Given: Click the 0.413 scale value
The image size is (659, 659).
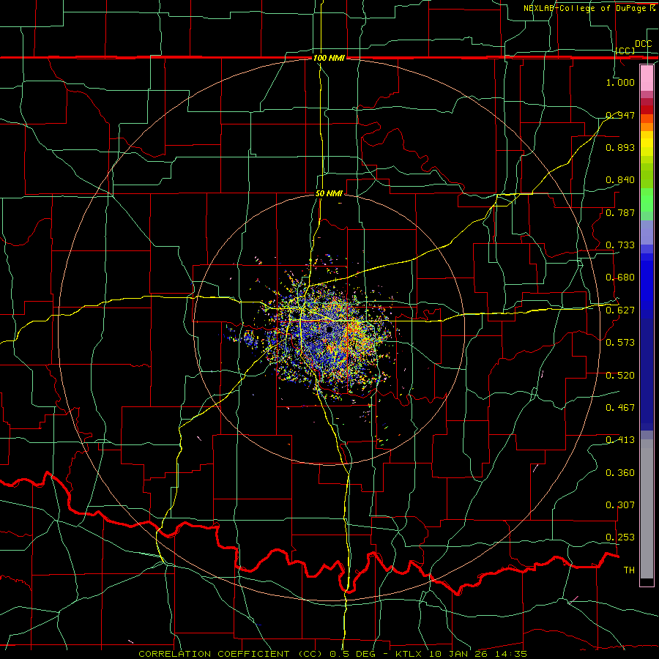Looking at the screenshot, I should pos(620,440).
